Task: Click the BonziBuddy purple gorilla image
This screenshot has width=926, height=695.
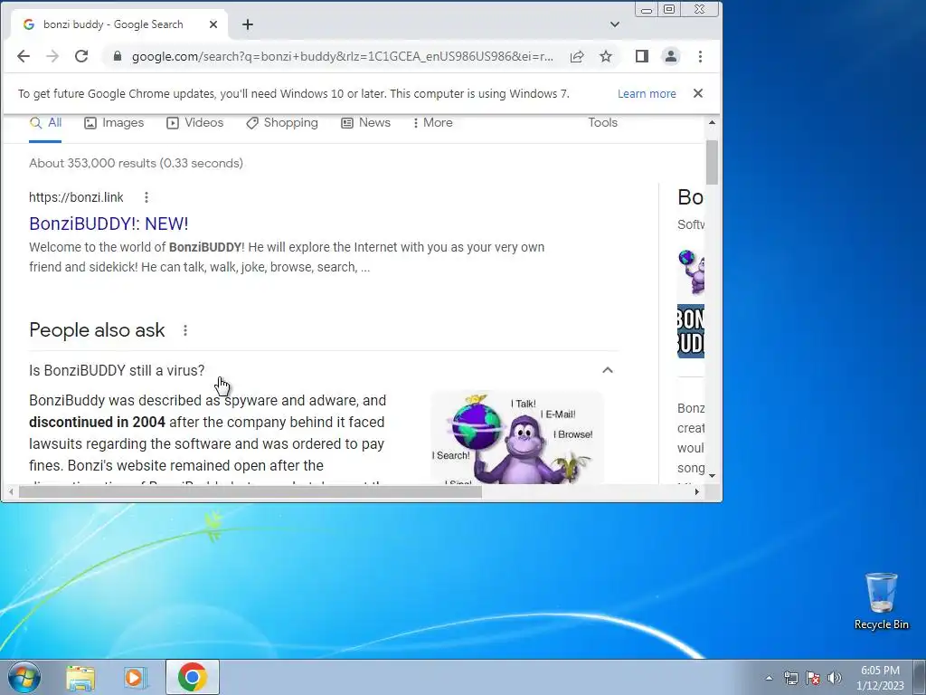Action: coord(516,437)
